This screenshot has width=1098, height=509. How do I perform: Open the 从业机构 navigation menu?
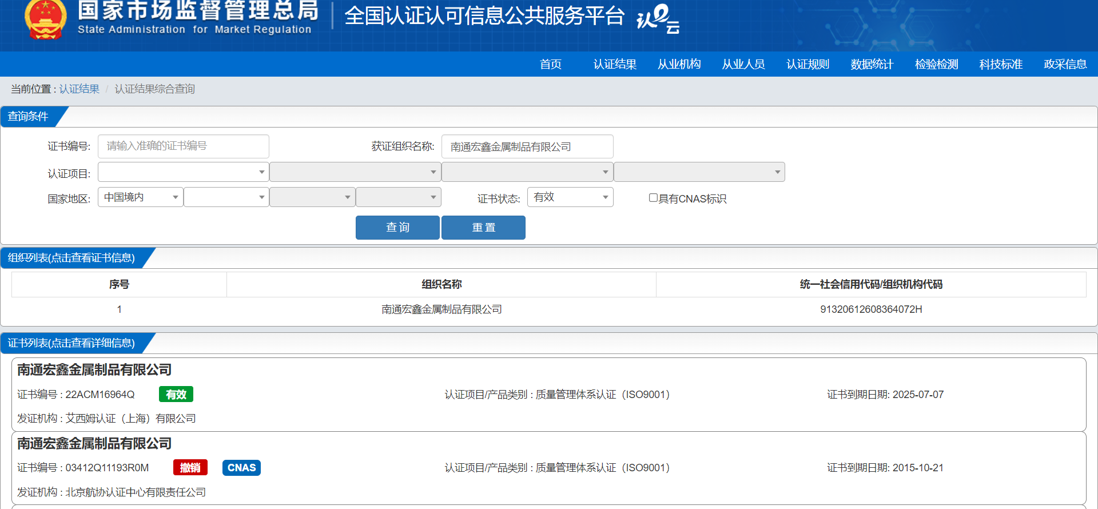pos(679,64)
